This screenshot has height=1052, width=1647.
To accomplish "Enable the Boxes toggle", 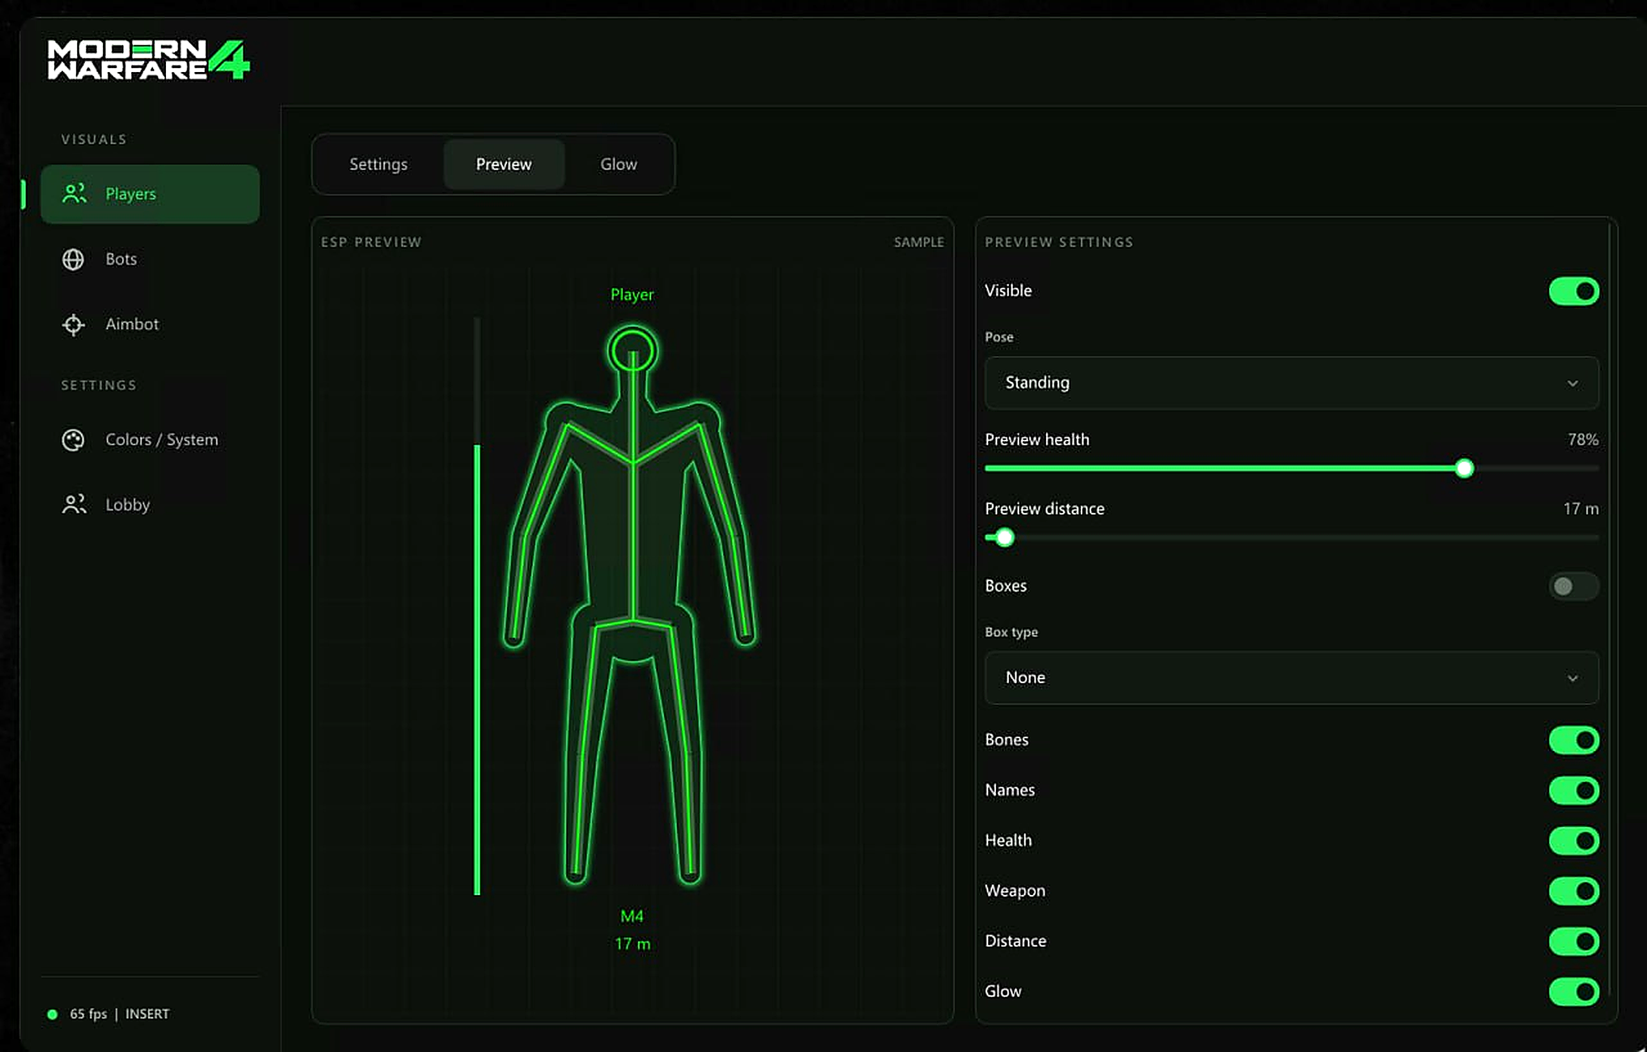I will tap(1574, 586).
